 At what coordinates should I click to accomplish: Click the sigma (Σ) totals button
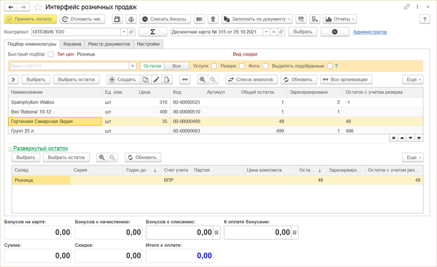coord(152,32)
